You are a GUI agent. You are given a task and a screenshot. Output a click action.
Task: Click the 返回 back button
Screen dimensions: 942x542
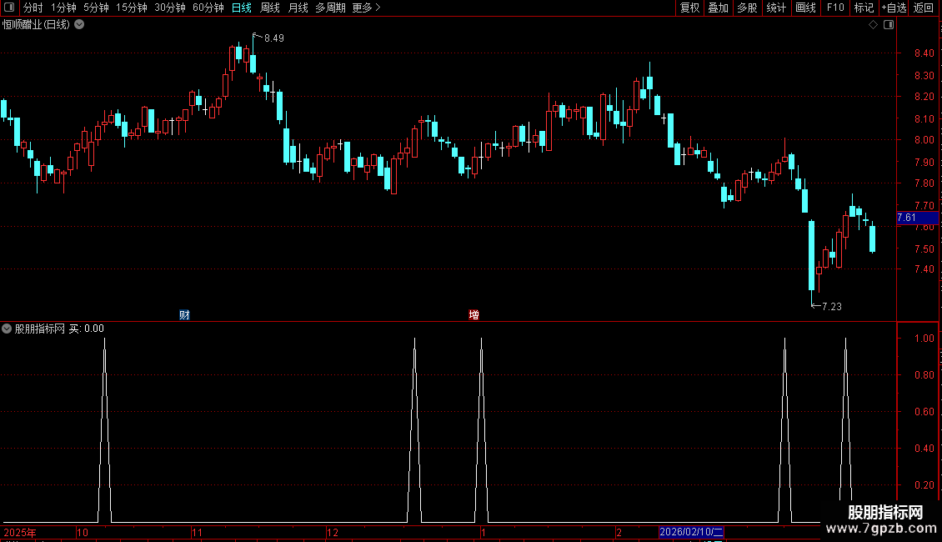point(924,8)
